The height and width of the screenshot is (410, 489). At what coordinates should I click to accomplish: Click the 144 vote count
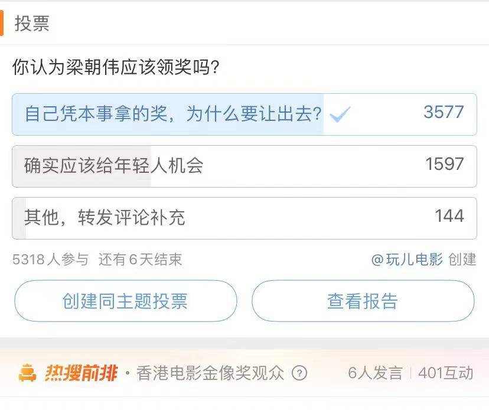(x=449, y=216)
